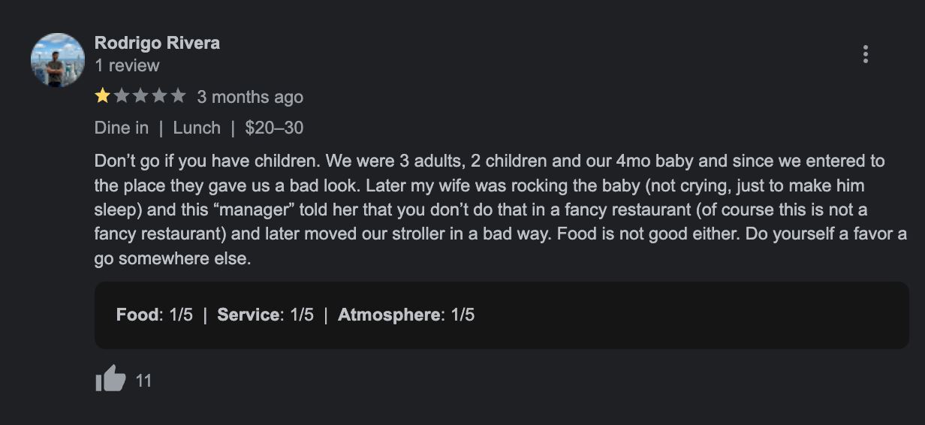Click the fifth gray star
The height and width of the screenshot is (425, 925).
click(178, 96)
